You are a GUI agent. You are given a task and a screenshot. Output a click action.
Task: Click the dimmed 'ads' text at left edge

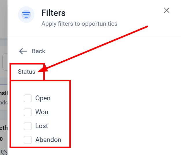[3, 103]
